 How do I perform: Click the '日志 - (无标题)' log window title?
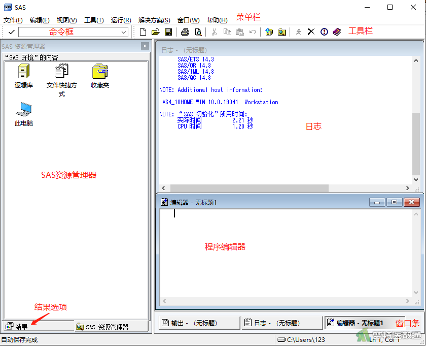coord(184,50)
